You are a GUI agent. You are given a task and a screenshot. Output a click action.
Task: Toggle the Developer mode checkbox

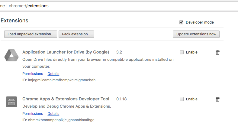point(181,22)
